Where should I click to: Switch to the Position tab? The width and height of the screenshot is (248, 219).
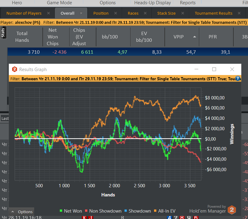101,13
